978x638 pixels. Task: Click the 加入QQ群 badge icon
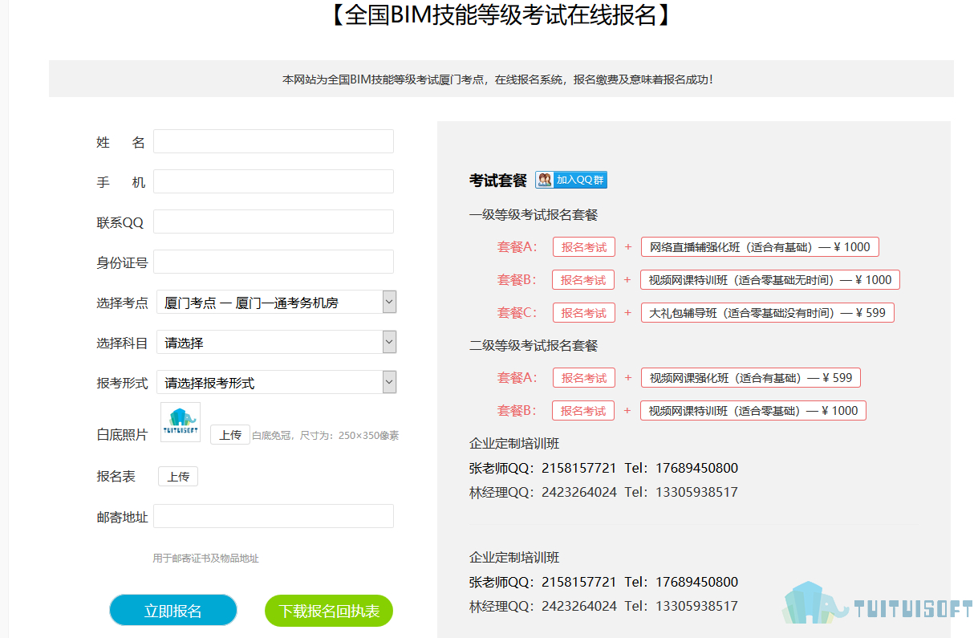[x=571, y=180]
